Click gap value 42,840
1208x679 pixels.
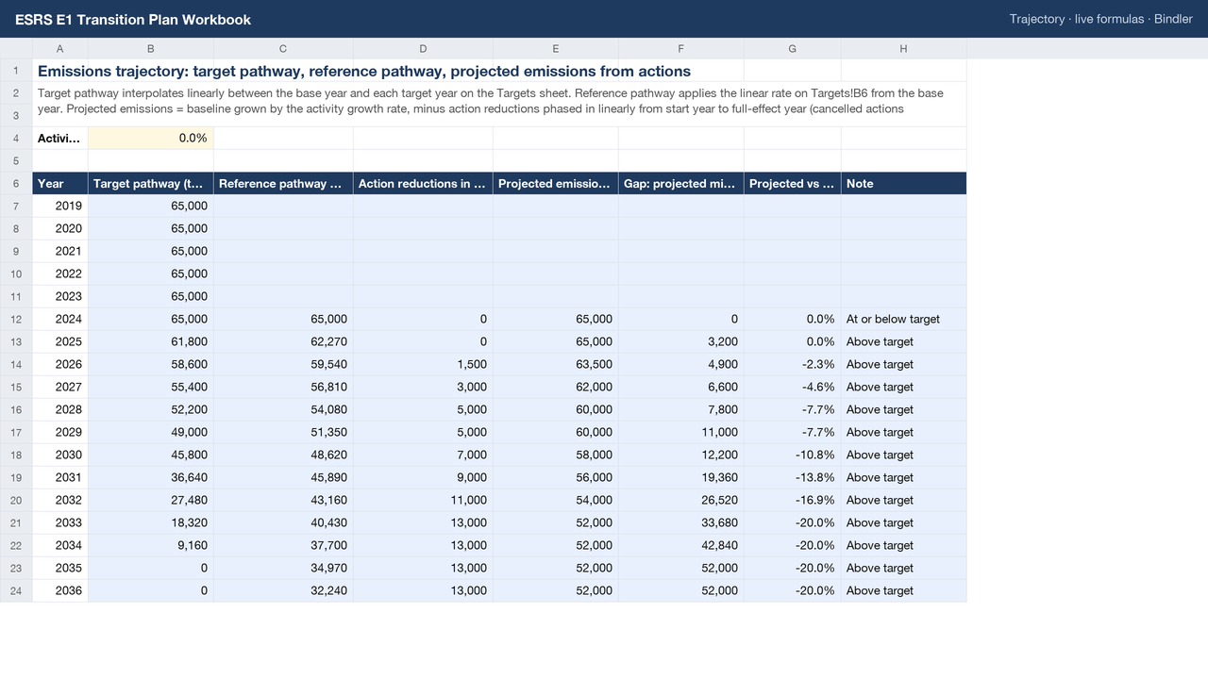pyautogui.click(x=681, y=545)
